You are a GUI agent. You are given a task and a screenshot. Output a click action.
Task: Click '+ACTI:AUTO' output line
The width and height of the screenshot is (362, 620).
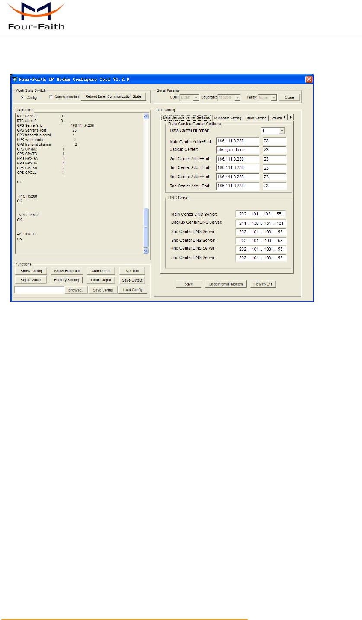[27, 234]
